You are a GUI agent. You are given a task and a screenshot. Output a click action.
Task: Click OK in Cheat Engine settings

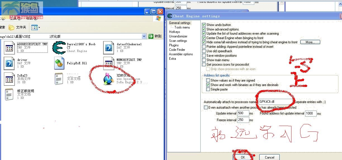coord(243,157)
